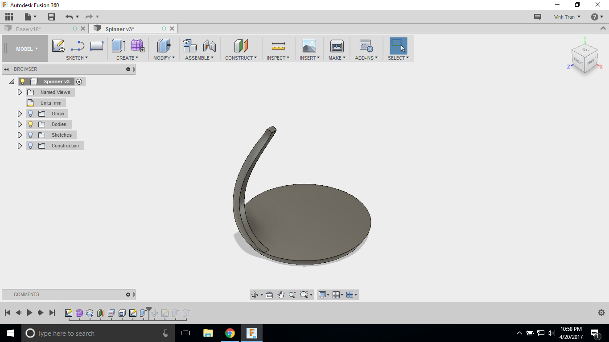
Task: Open the Display Settings dropdown
Action: pos(324,295)
